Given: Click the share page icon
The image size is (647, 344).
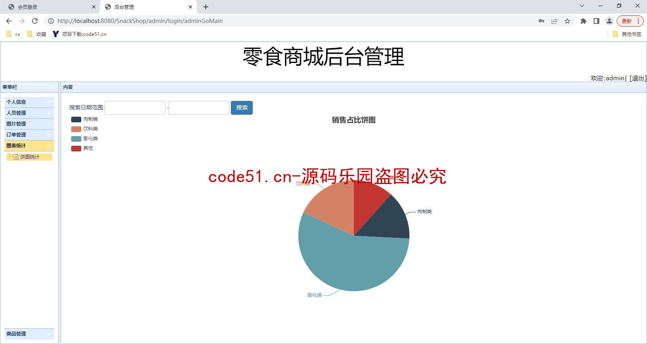Looking at the screenshot, I should [x=554, y=21].
